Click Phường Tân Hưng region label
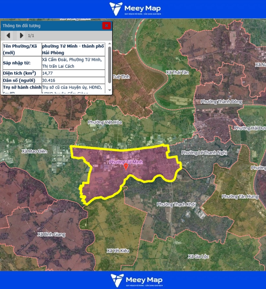 [240, 196]
